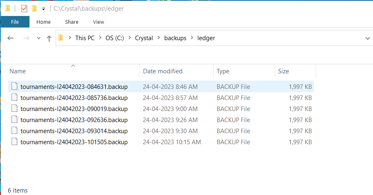Screen dimensions: 373x195
Task: Open the address bar history dropdown
Action: coord(368,38)
